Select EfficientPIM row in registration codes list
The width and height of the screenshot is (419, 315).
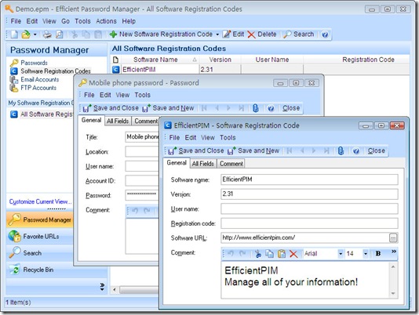(261, 70)
